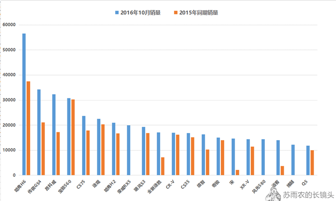Click the orange 2015 bar for Q5
336x201 pixels.
tap(312, 163)
